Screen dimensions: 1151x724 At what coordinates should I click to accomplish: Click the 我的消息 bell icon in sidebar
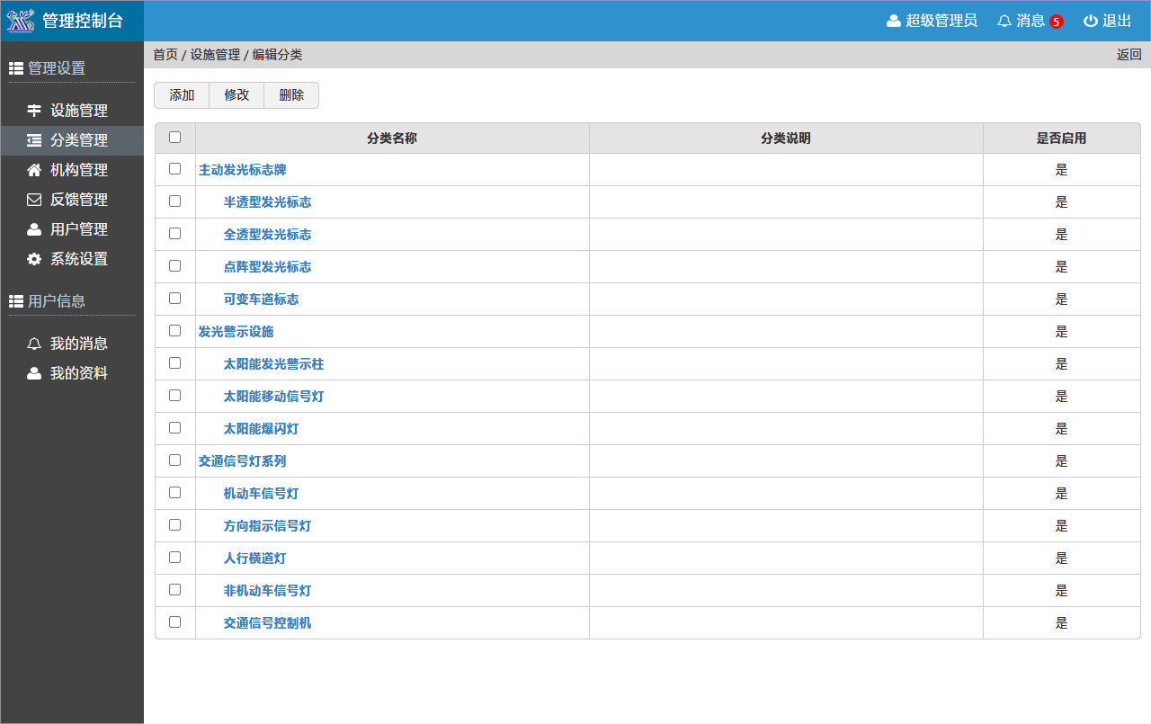[x=34, y=344]
